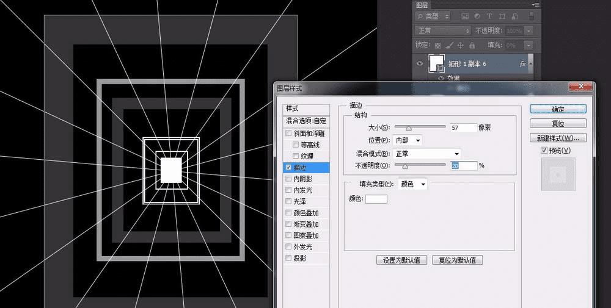Click the 确定 button
The width and height of the screenshot is (611, 308).
(x=558, y=109)
